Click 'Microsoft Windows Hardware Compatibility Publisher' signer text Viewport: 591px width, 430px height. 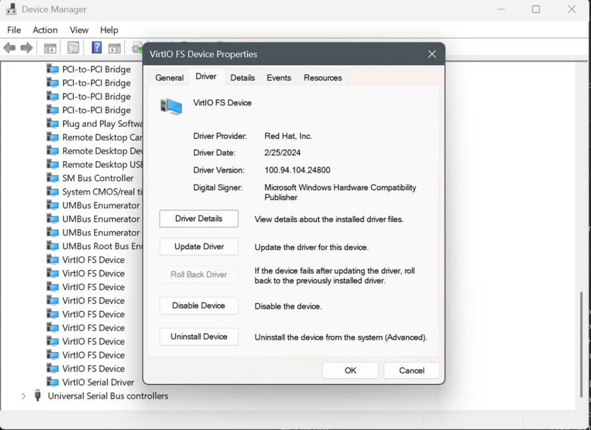[x=340, y=193]
